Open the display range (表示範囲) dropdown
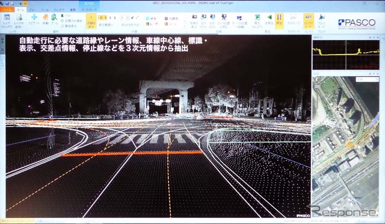The image size is (385, 224). tap(106, 25)
